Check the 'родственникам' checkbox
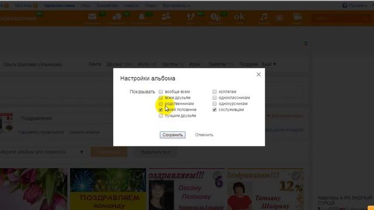 coord(161,104)
